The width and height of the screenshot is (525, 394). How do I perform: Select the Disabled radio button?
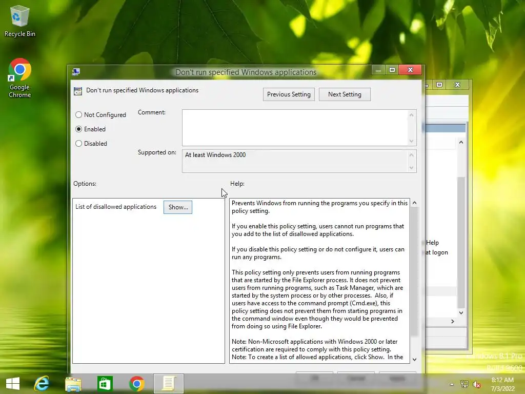coord(91,144)
